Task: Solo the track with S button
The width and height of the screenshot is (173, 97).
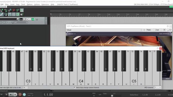Action: point(30,19)
